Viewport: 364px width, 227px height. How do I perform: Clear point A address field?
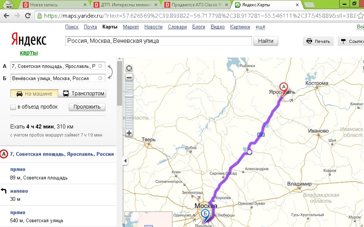point(100,66)
